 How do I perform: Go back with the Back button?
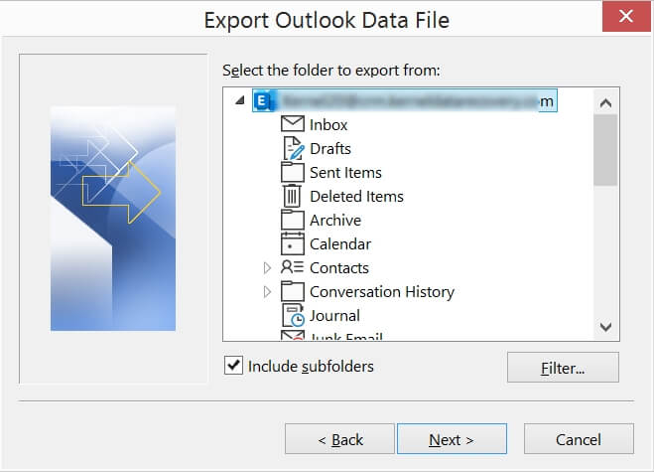(x=339, y=439)
